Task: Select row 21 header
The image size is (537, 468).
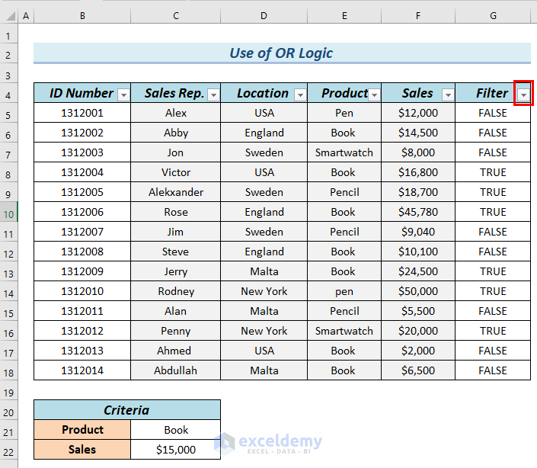Action: point(8,430)
